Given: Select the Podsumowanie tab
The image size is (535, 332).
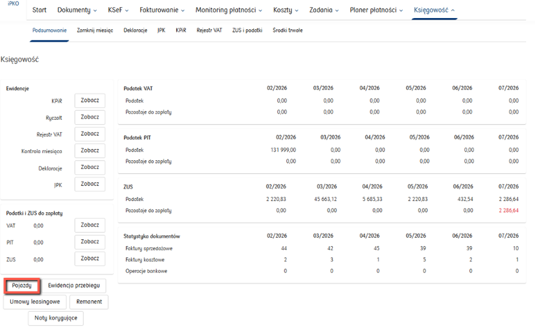Looking at the screenshot, I should [x=49, y=30].
